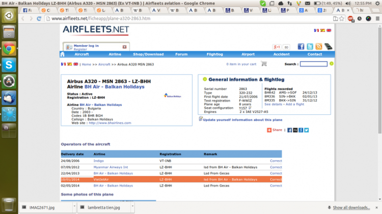Open Software Updater dock icon

click(9, 81)
